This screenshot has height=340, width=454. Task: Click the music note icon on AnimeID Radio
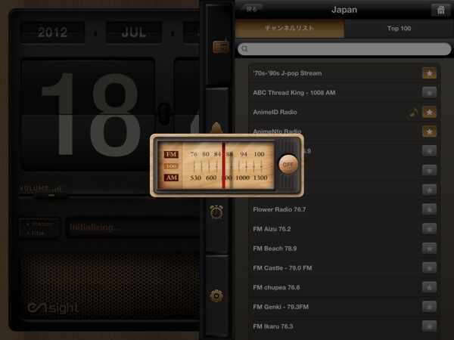point(414,112)
